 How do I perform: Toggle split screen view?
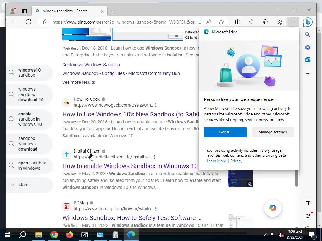click(x=237, y=22)
